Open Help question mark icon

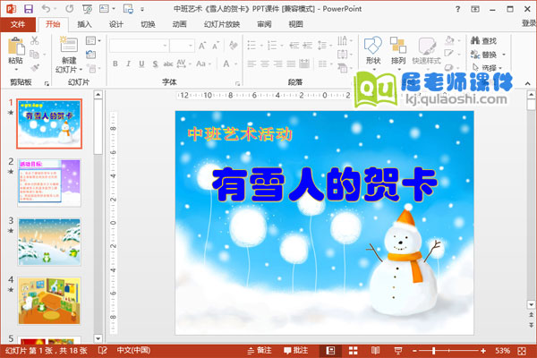pyautogui.click(x=458, y=9)
